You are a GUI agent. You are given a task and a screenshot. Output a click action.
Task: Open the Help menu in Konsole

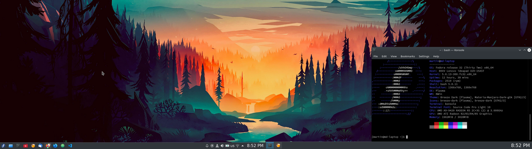(436, 56)
